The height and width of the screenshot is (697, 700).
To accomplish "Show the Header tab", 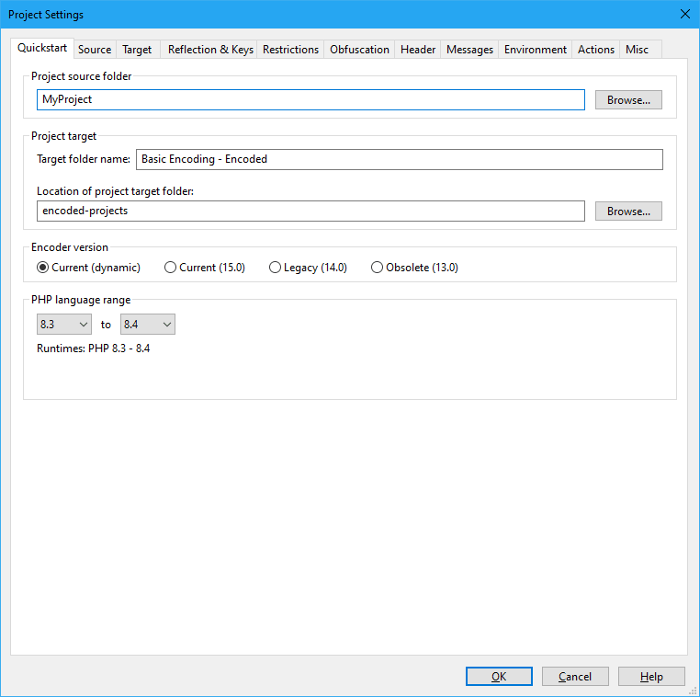I will tap(418, 50).
